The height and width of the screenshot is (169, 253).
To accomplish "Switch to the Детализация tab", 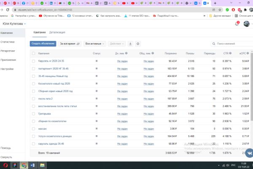I will [57, 33].
